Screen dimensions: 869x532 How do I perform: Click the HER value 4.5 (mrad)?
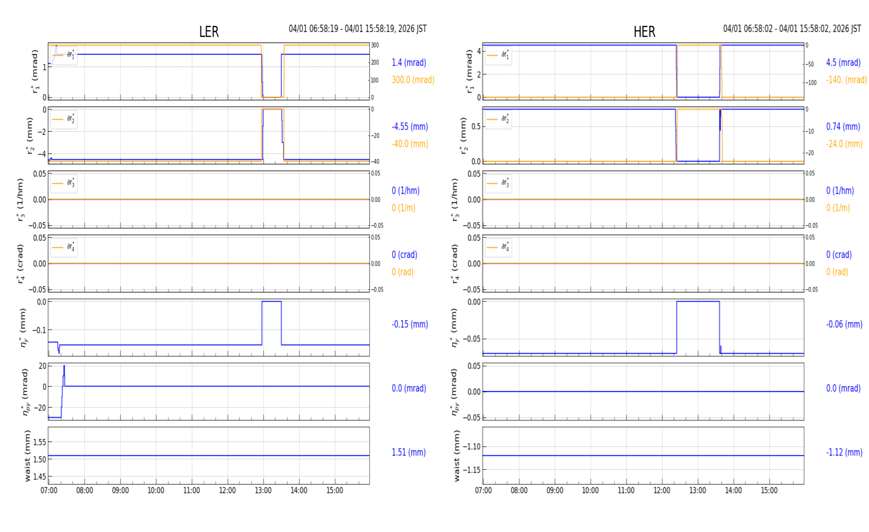843,63
